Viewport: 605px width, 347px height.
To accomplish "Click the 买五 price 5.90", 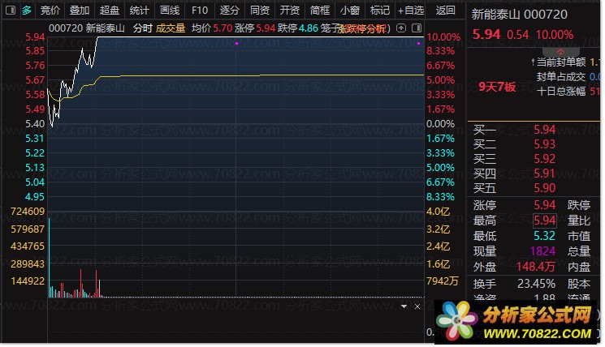I will [x=544, y=188].
